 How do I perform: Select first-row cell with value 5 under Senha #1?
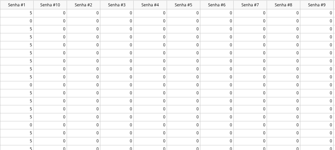click(x=17, y=13)
